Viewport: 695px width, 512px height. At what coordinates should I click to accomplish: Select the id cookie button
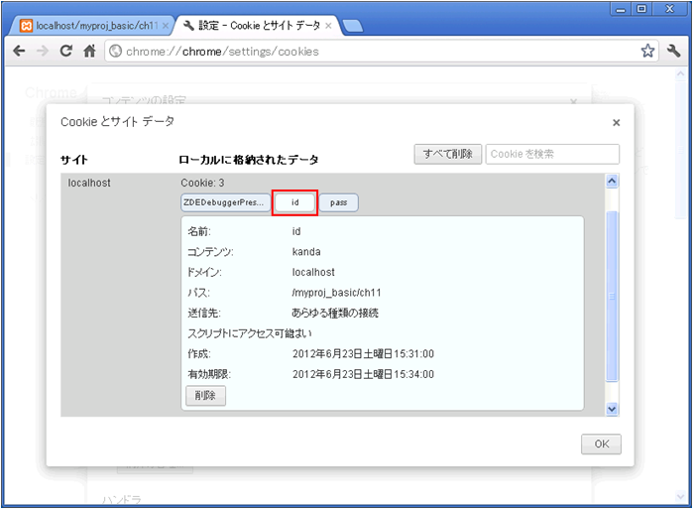(294, 202)
